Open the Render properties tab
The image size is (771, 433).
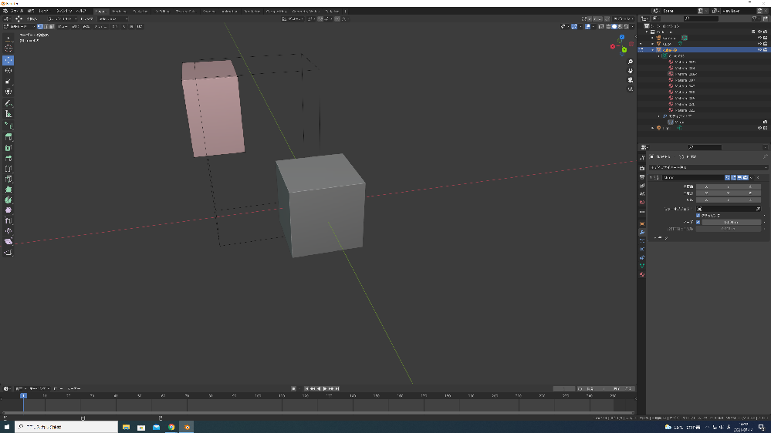641,168
